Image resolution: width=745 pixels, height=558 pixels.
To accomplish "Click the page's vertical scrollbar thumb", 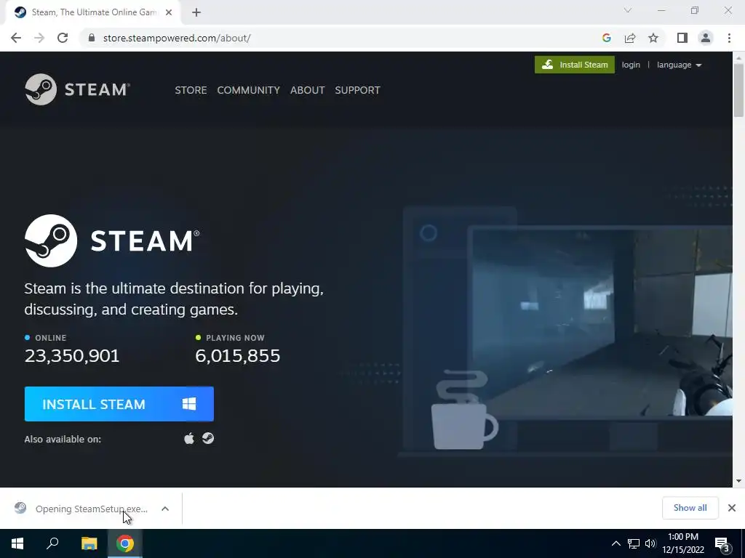I will click(x=738, y=89).
